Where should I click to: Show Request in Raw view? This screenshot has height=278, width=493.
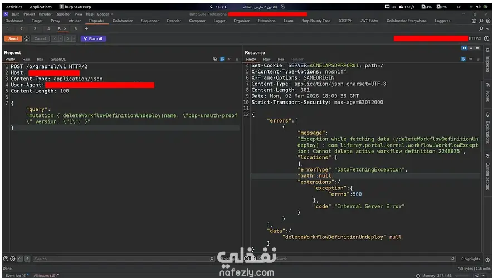tap(26, 59)
